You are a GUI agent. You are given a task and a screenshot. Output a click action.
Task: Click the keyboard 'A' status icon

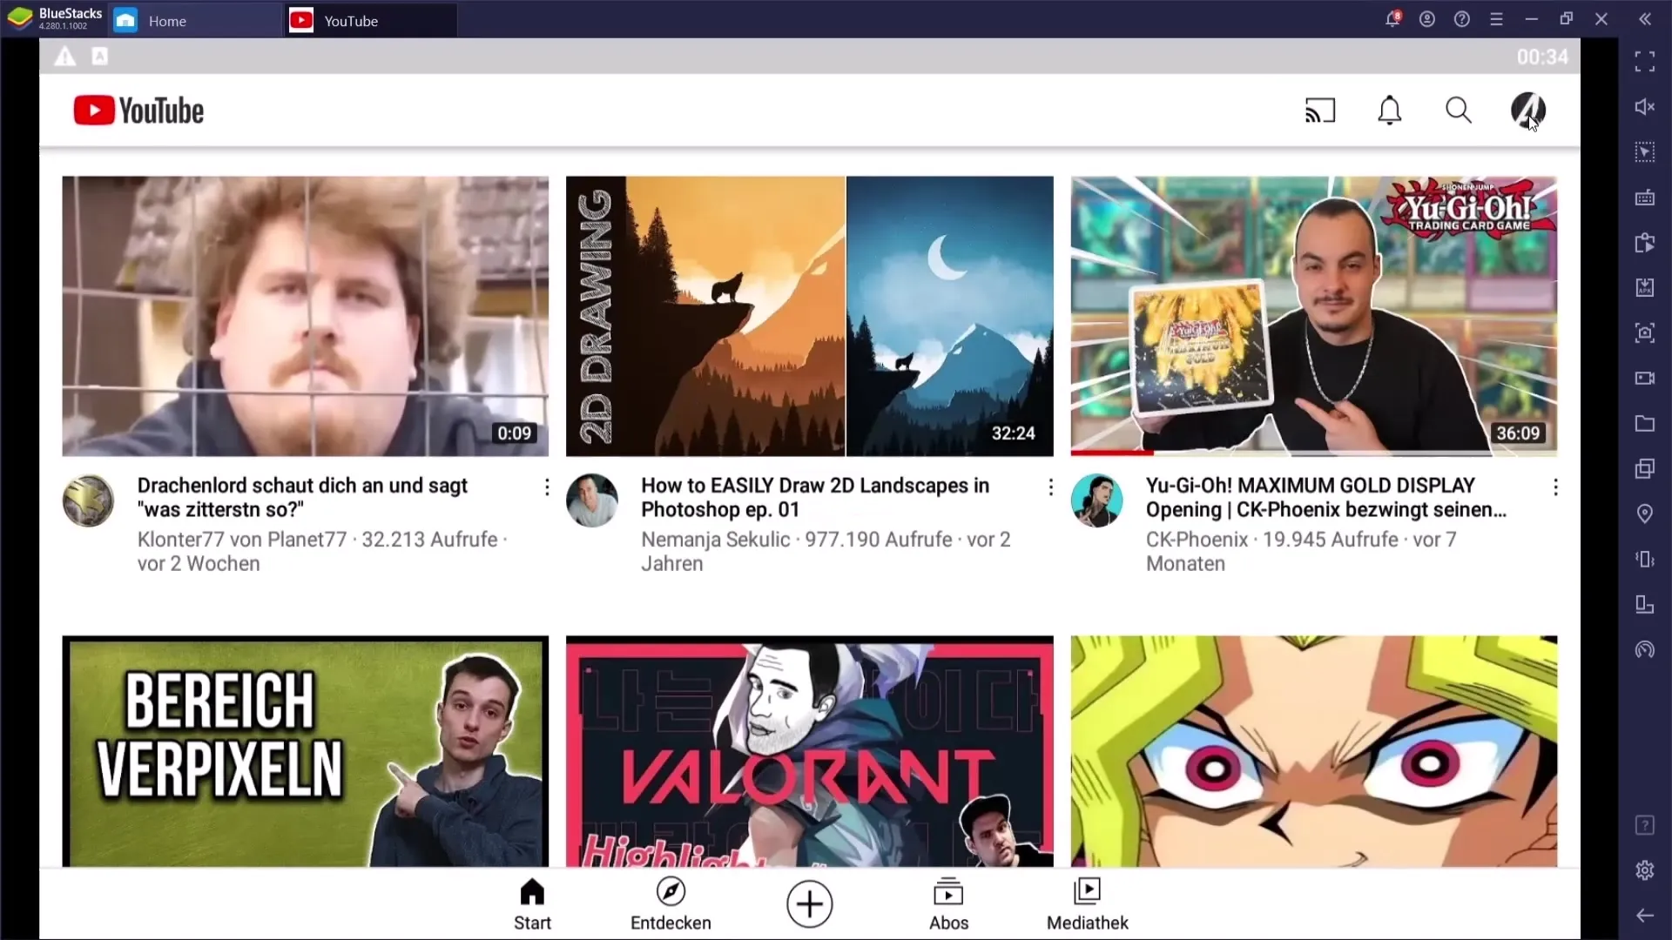(100, 57)
